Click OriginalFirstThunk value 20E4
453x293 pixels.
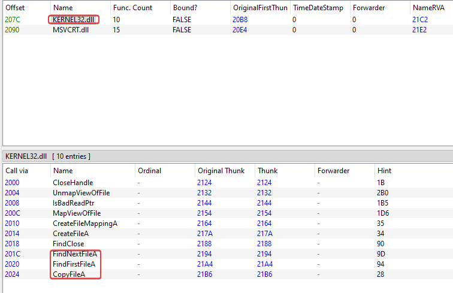point(240,30)
